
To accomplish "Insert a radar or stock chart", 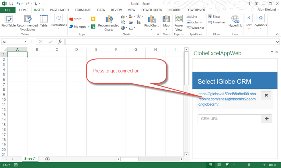I will [140, 17].
